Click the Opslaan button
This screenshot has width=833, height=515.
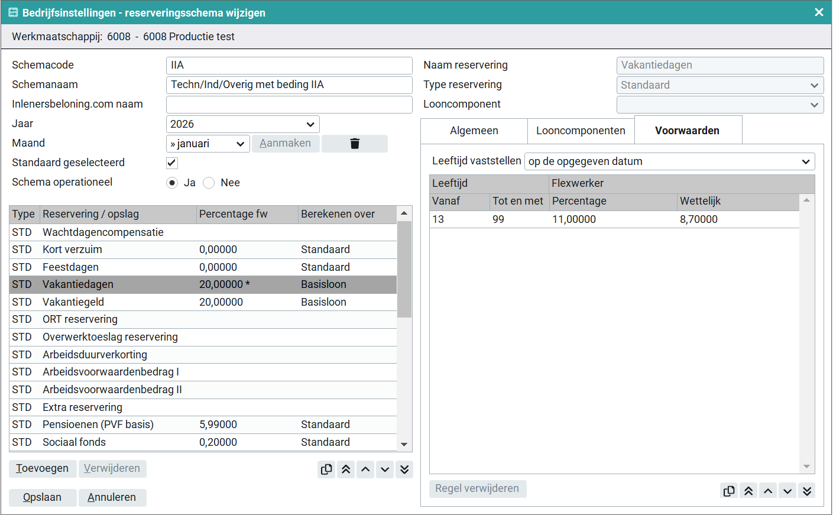(x=43, y=497)
